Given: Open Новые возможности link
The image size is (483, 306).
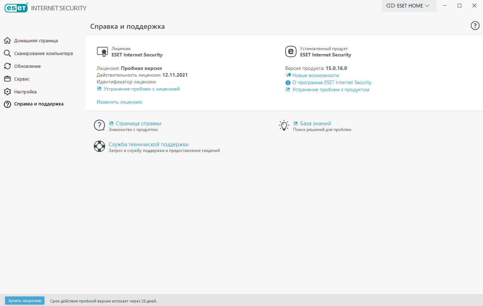Looking at the screenshot, I should (x=315, y=75).
